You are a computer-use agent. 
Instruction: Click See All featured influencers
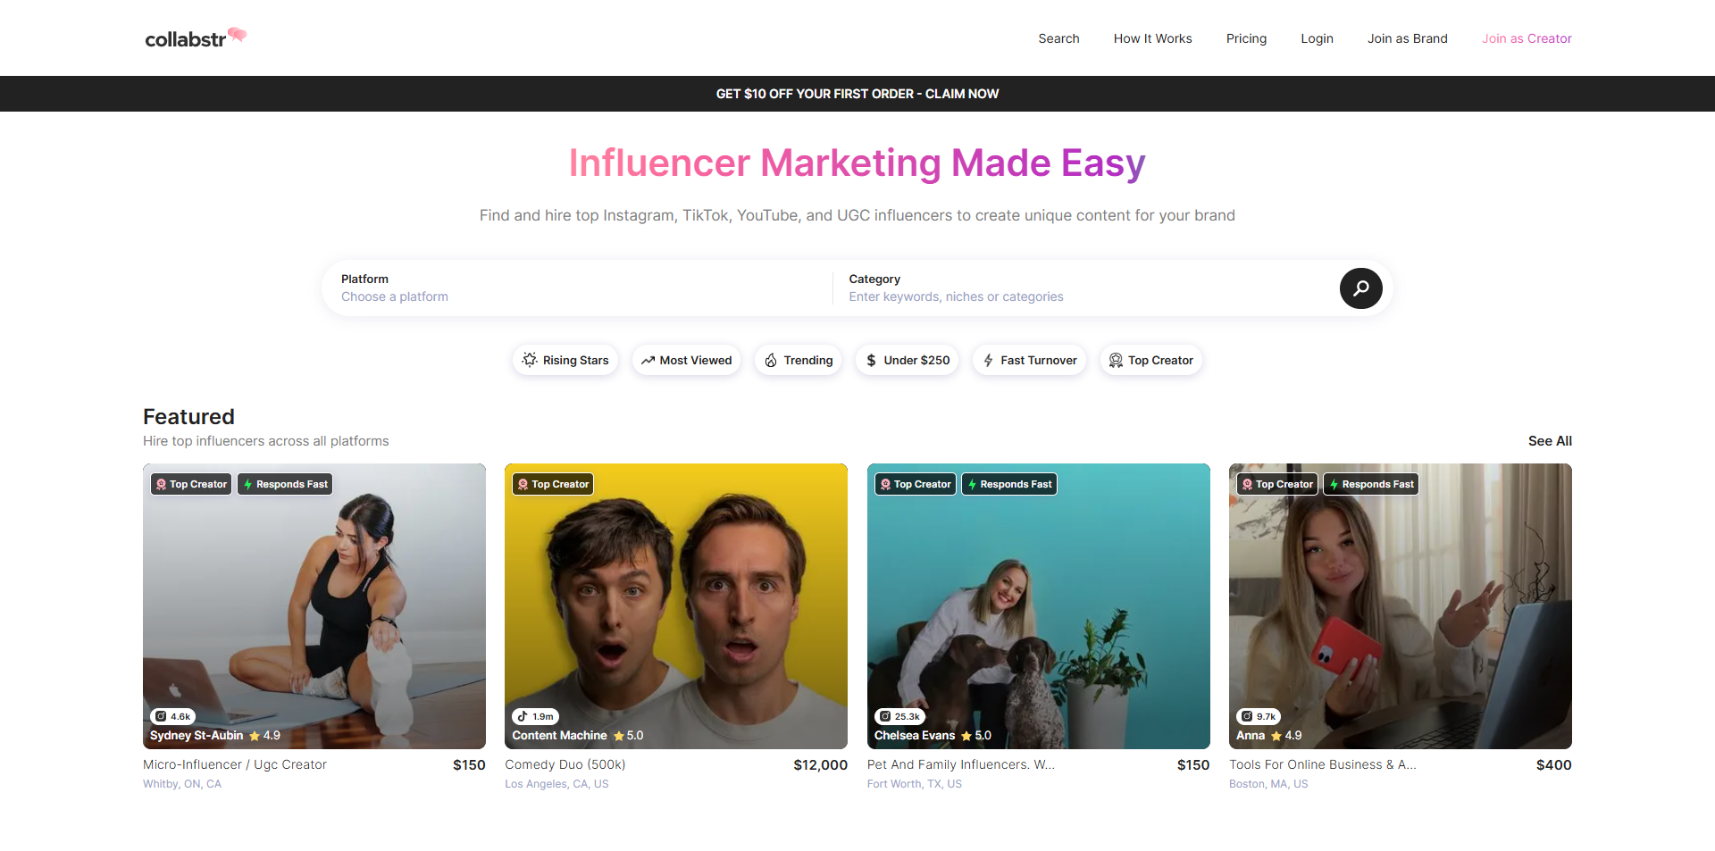tap(1550, 441)
